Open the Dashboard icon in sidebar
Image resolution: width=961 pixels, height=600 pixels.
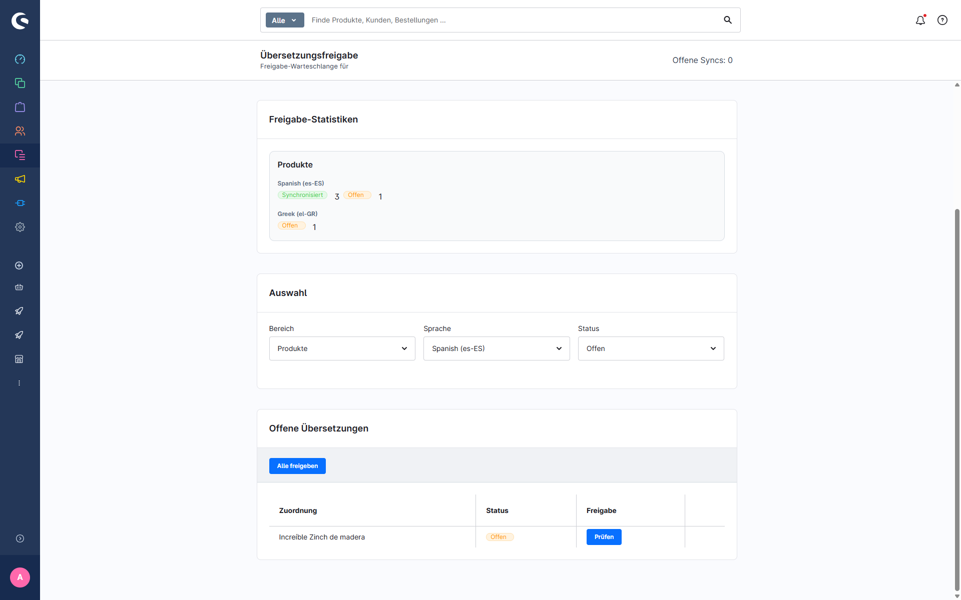(20, 59)
